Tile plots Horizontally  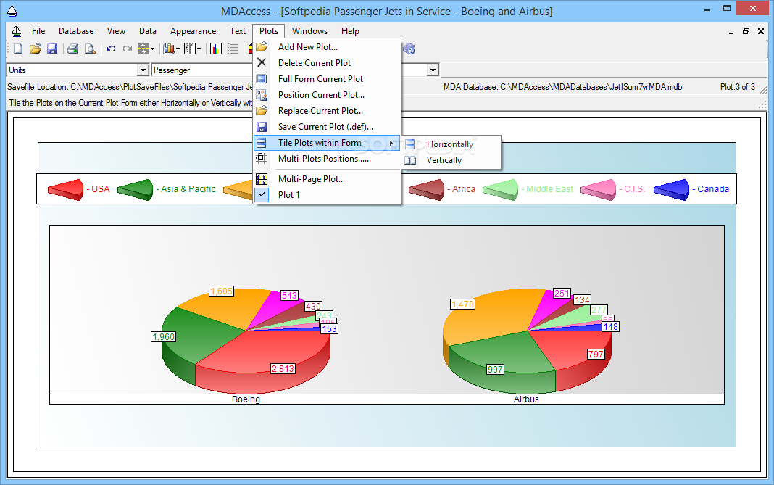click(x=451, y=144)
